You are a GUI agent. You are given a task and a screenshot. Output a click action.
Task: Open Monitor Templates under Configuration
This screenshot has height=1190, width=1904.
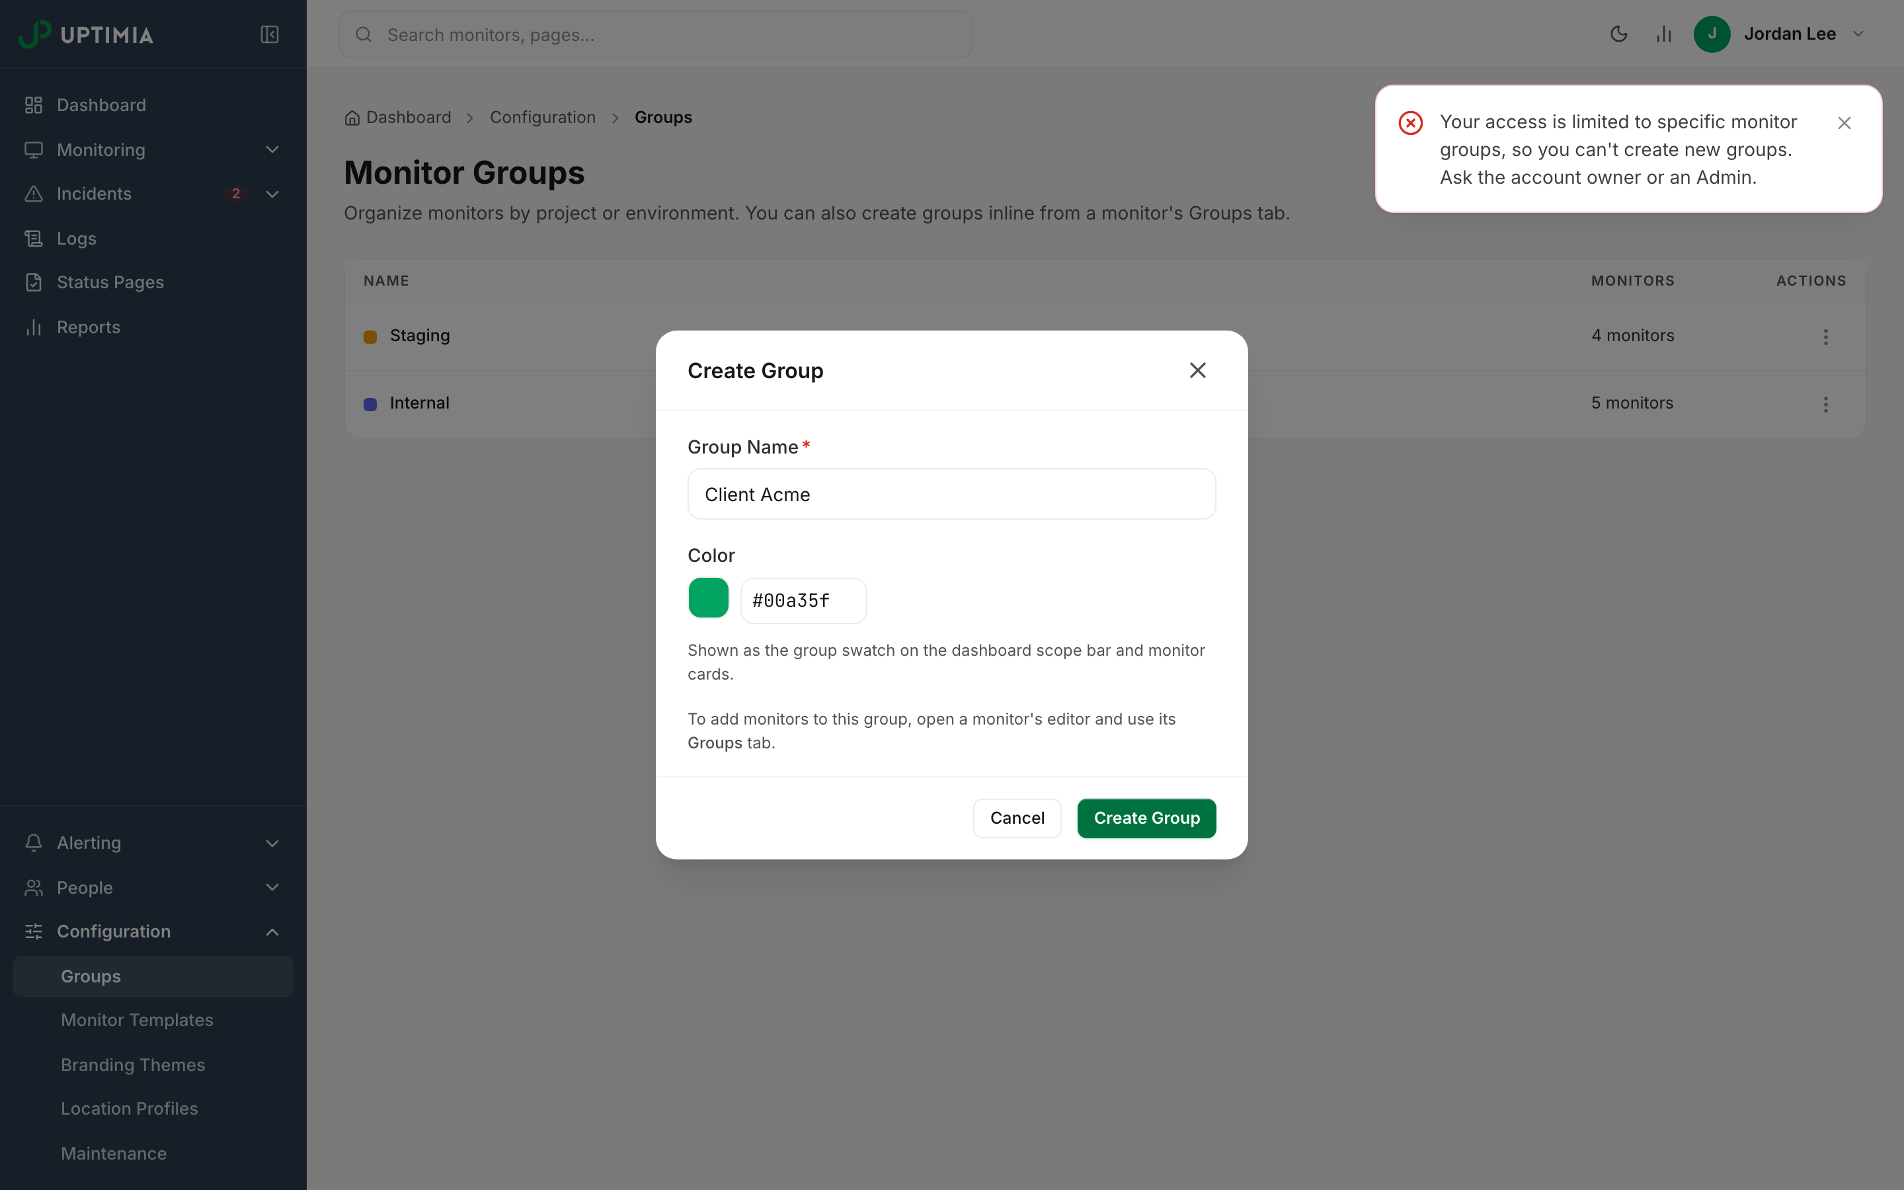[153, 1020]
